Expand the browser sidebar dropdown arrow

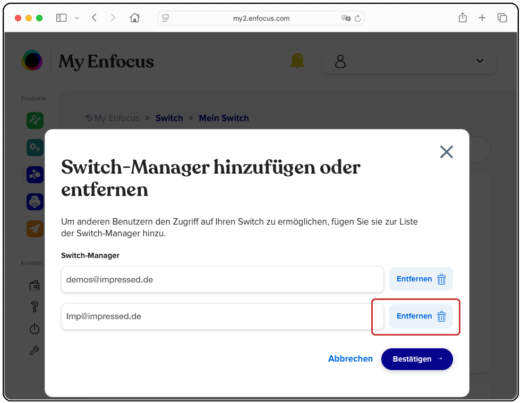click(x=76, y=18)
